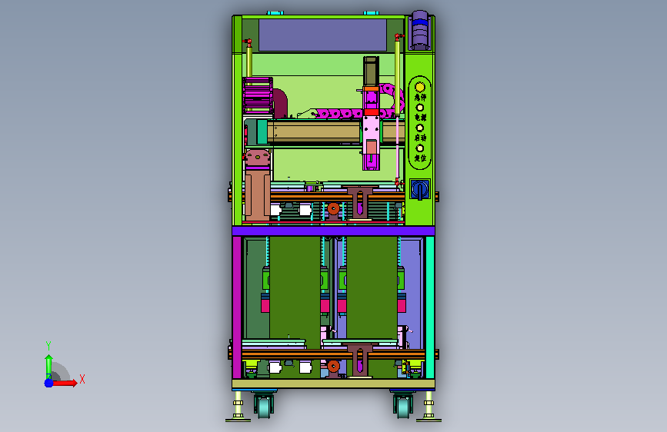Image resolution: width=667 pixels, height=432 pixels.
Task: Select the 电源 power indicator button on the panel
Action: click(420, 108)
